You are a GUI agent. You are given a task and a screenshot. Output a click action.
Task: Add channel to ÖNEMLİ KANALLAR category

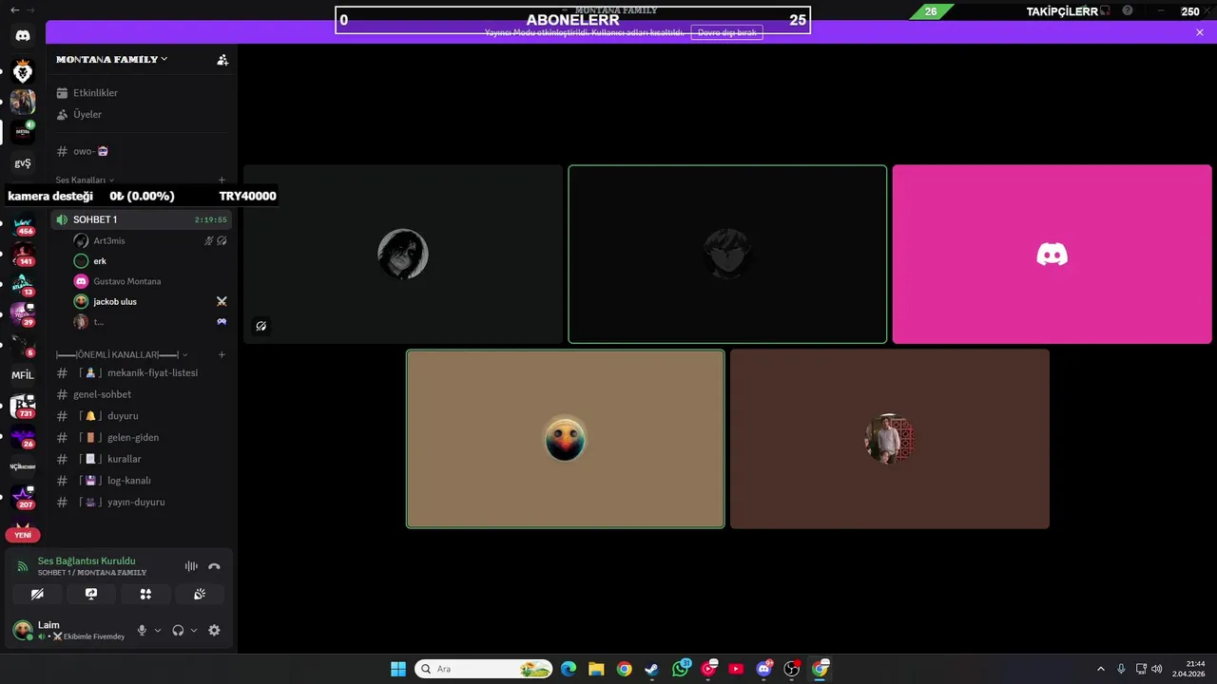(x=222, y=354)
